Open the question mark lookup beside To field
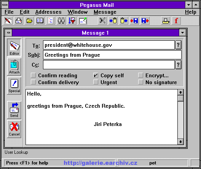This screenshot has height=169, width=201. click(x=178, y=45)
